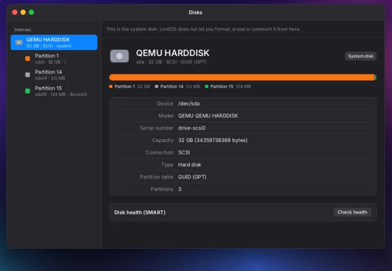Click the Disk health (SMART) label
Screen dimensions: 392x271
(x=140, y=213)
